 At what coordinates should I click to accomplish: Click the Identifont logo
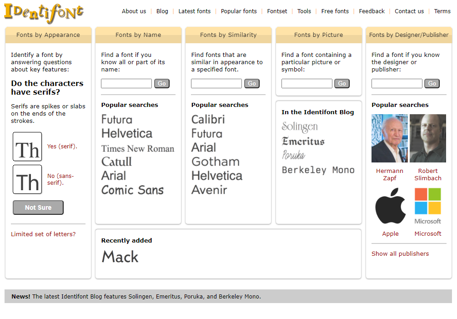[x=44, y=13]
